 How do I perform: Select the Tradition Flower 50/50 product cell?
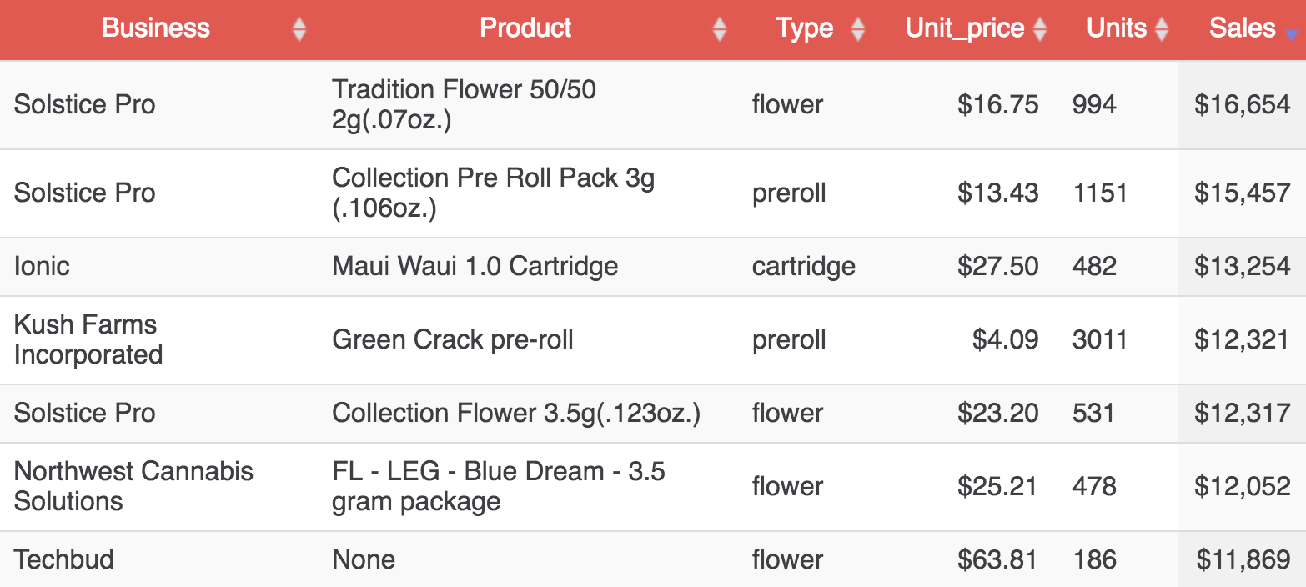click(x=464, y=104)
